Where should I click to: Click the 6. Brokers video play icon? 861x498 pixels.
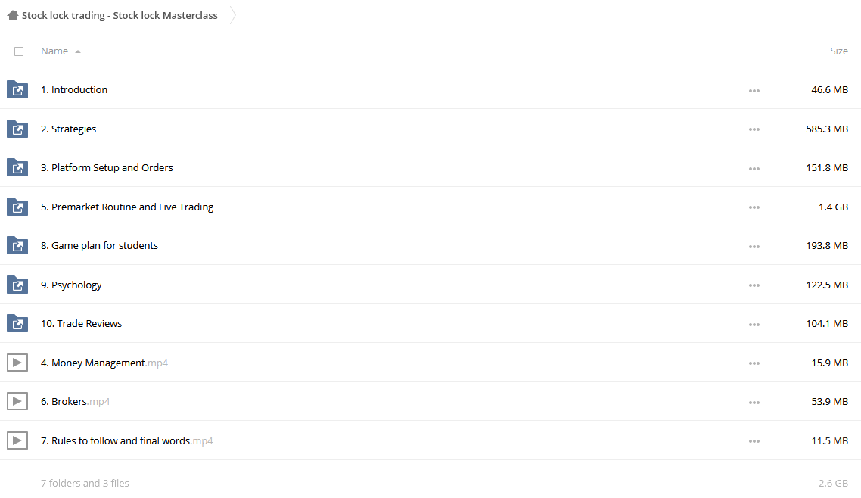[x=17, y=401]
